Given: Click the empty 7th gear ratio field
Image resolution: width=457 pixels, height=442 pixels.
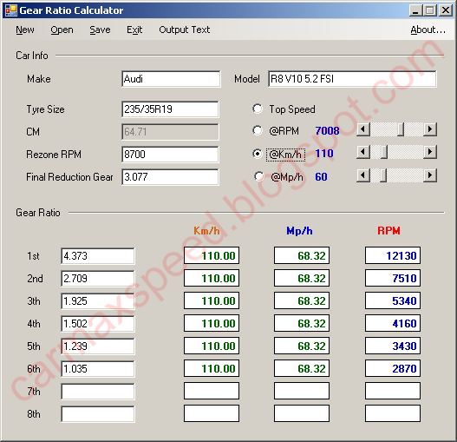Looking at the screenshot, I should [x=98, y=392].
